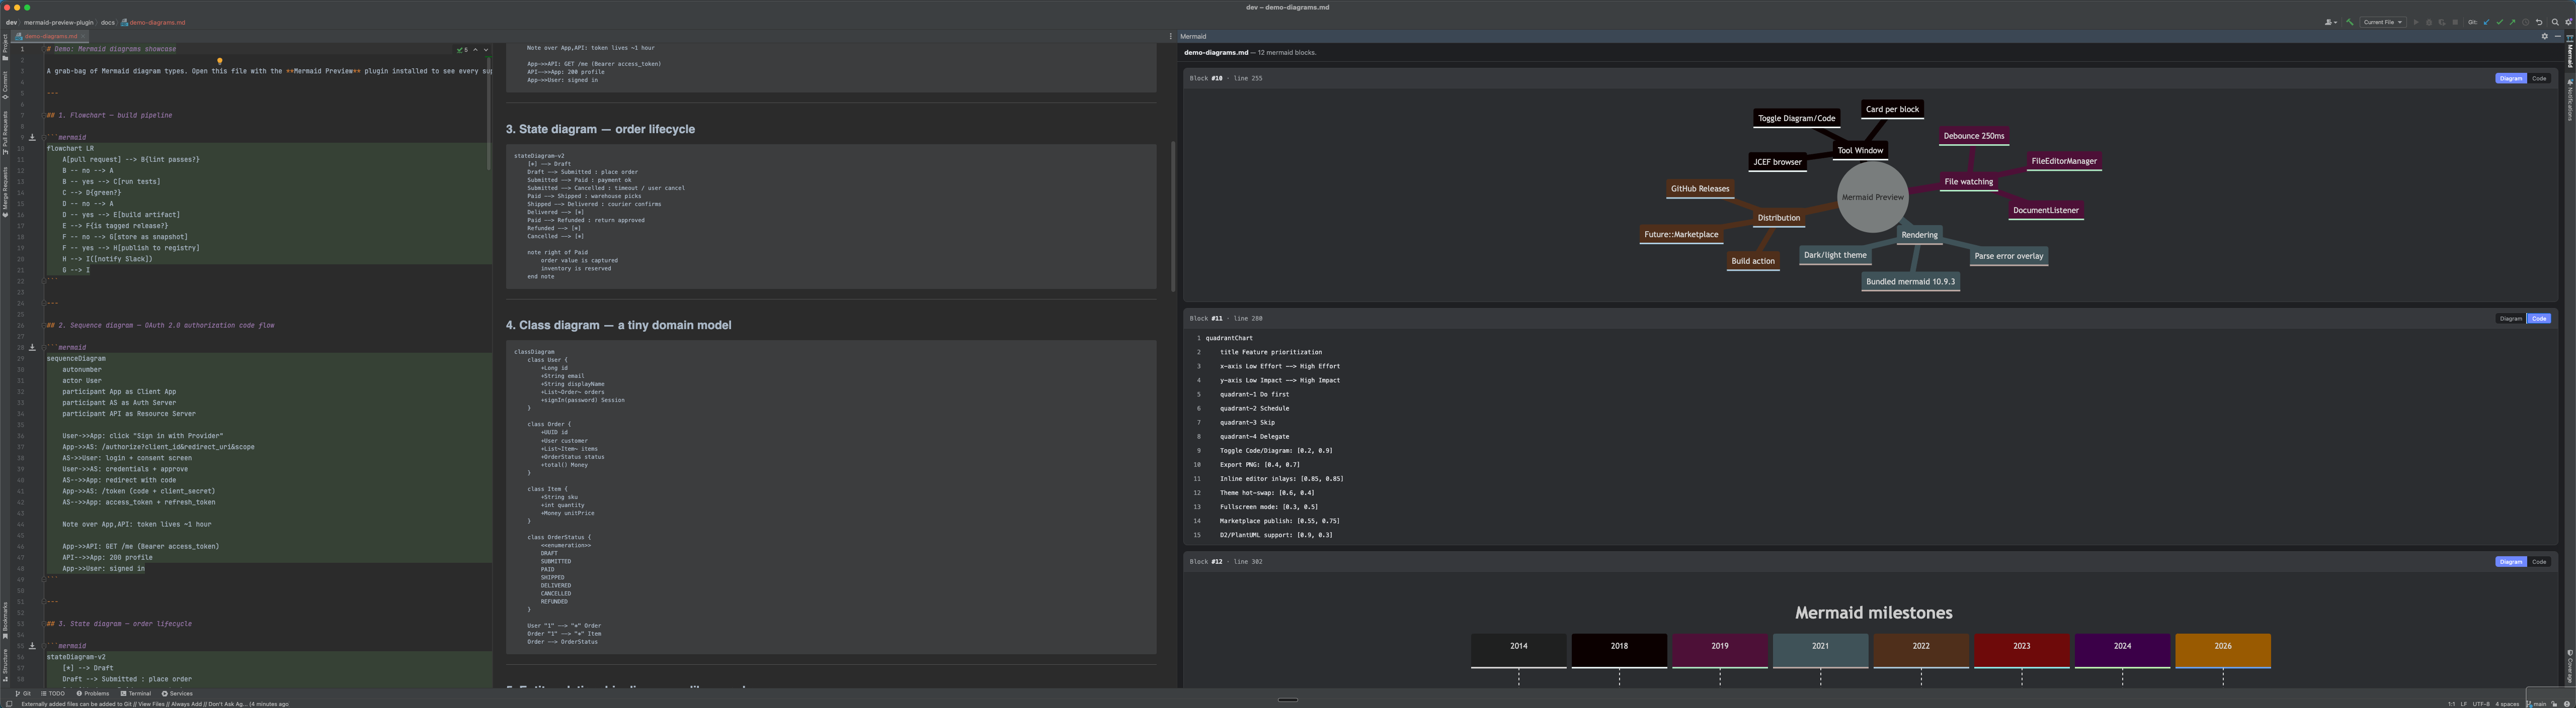Open the Code With Me users dropdown
The width and height of the screenshot is (2576, 708).
tap(2331, 22)
